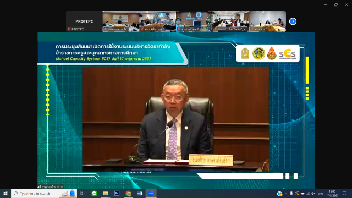Image resolution: width=352 pixels, height=198 pixels.
Task: Close the Zoom meeting window
Action: click(x=346, y=5)
